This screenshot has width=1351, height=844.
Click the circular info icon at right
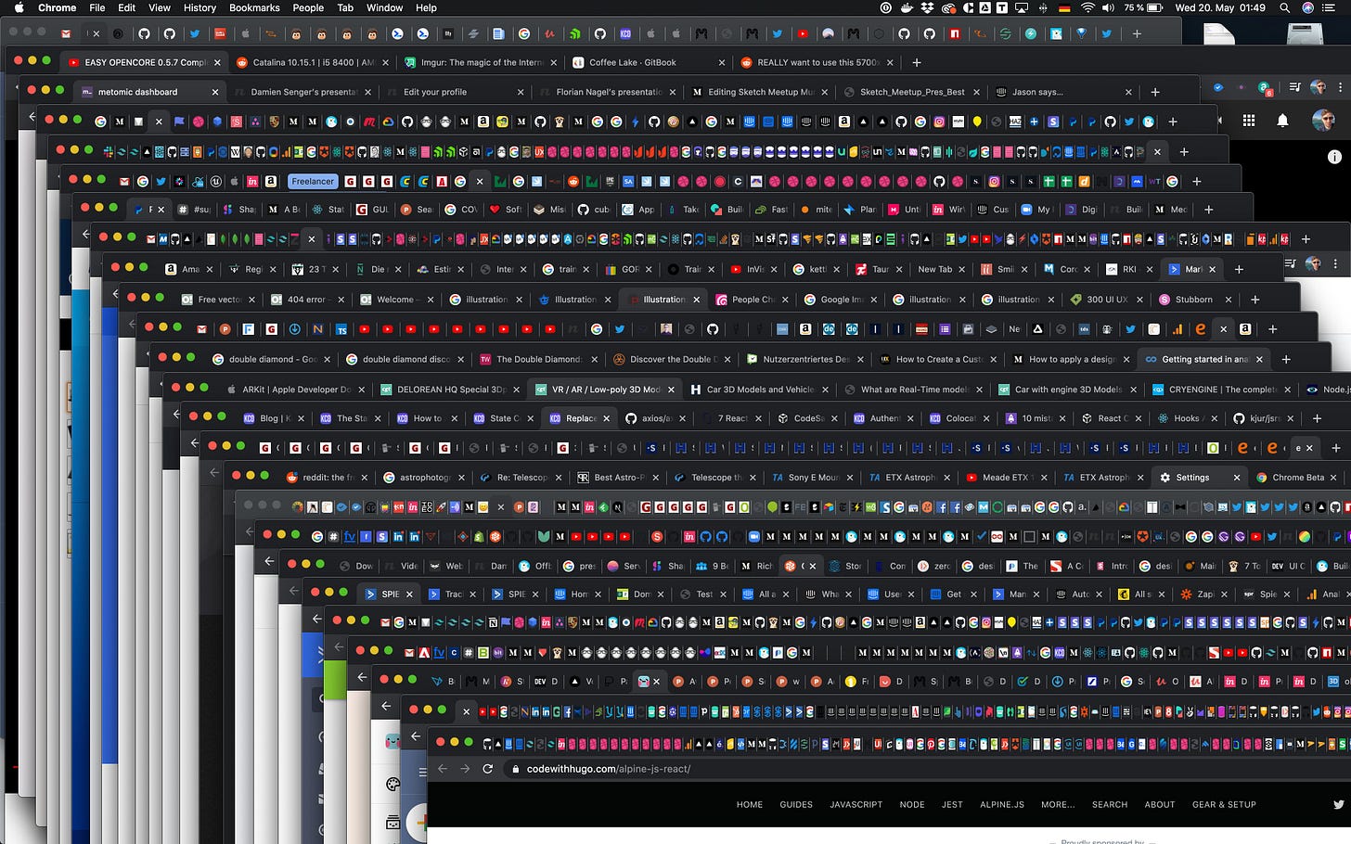pyautogui.click(x=1334, y=157)
